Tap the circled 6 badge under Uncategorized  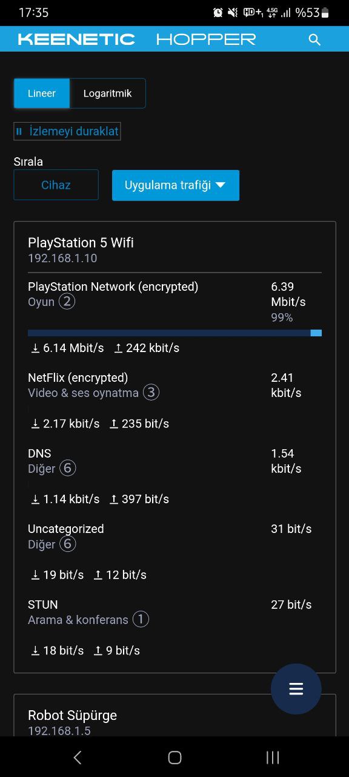pyautogui.click(x=68, y=545)
